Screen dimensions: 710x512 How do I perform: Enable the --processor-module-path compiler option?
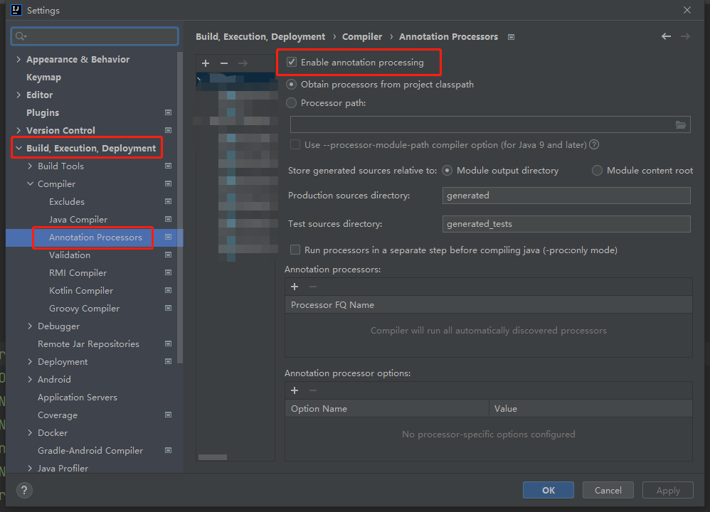295,144
